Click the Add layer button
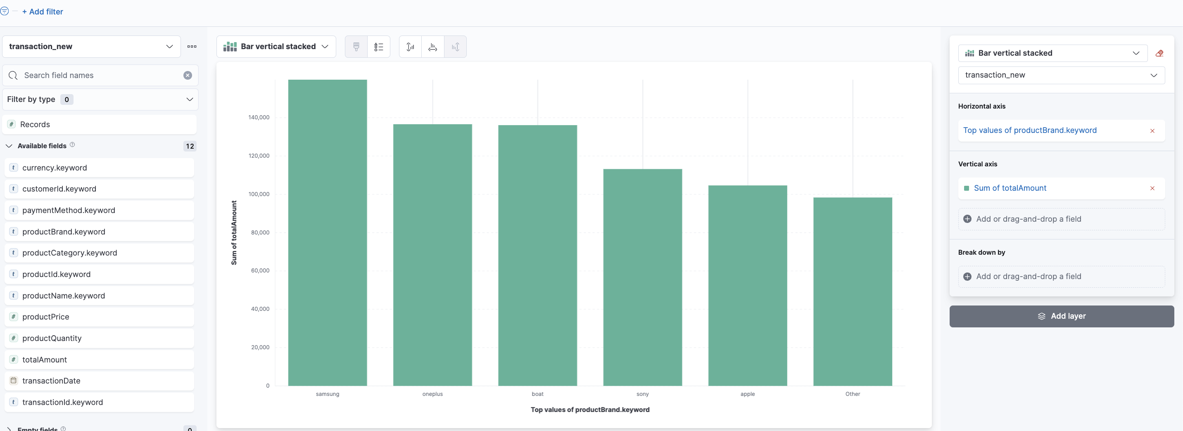The image size is (1183, 431). tap(1061, 316)
